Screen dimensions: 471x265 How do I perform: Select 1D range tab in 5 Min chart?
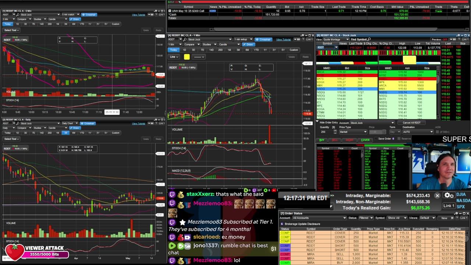[x=17, y=24]
